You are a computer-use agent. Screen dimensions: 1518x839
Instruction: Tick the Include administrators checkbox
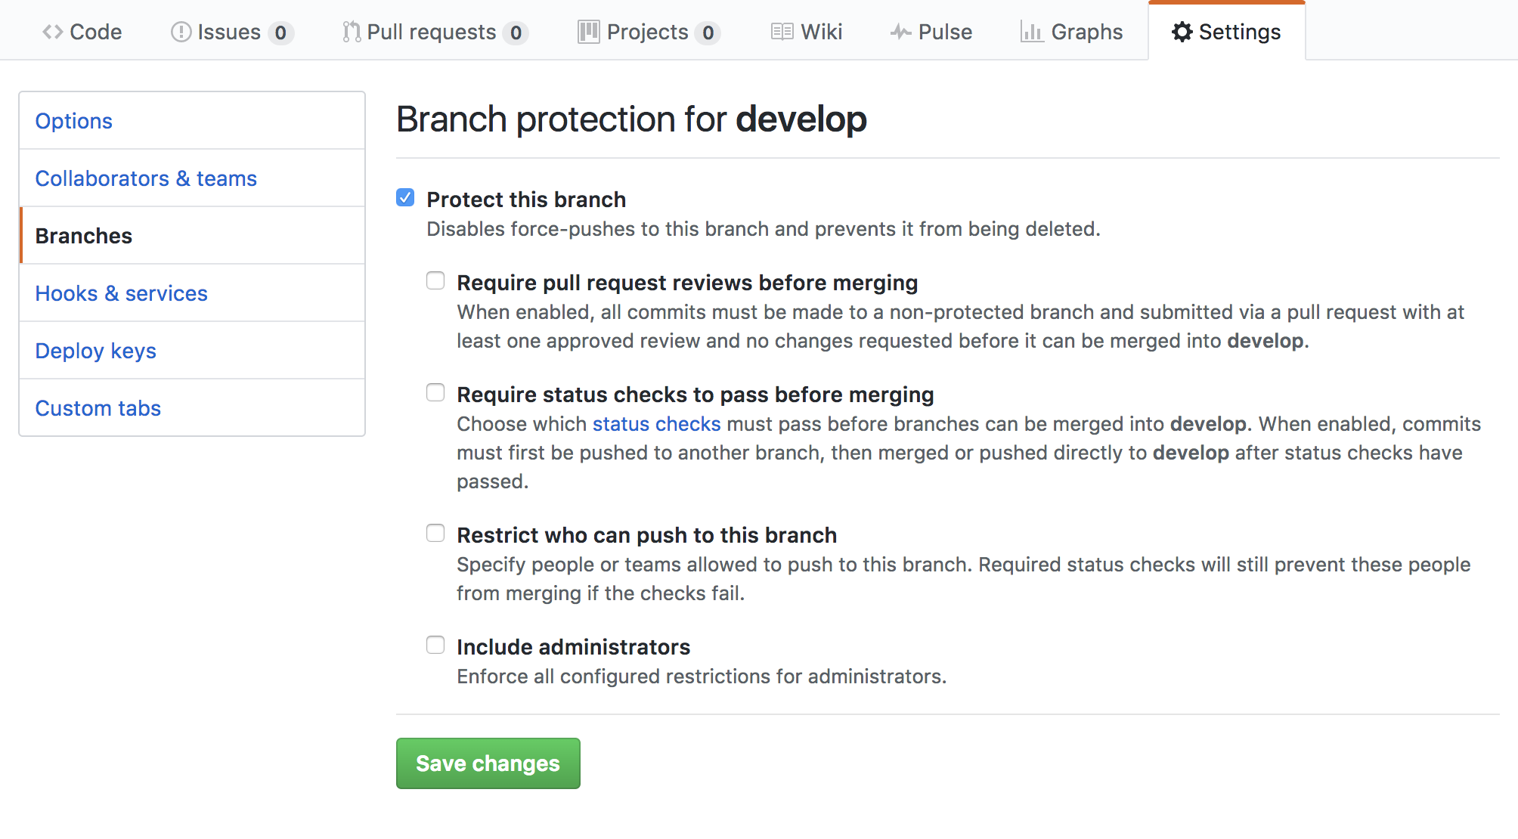click(435, 646)
